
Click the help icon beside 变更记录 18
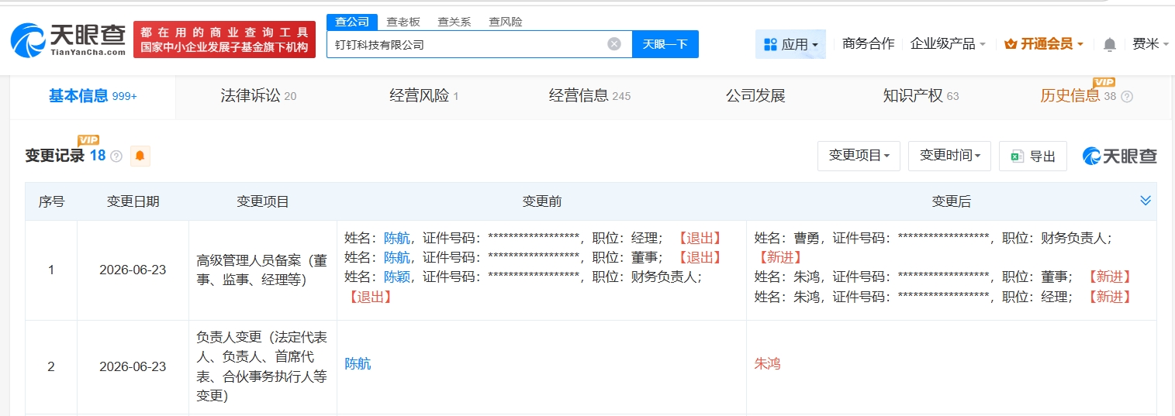pos(116,156)
